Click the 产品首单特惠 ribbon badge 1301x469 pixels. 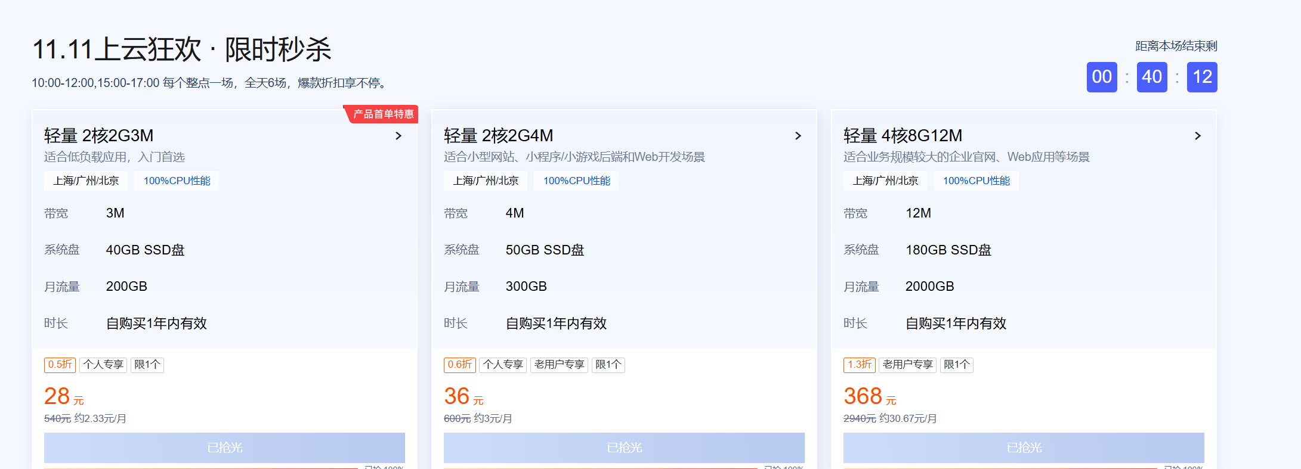[382, 114]
